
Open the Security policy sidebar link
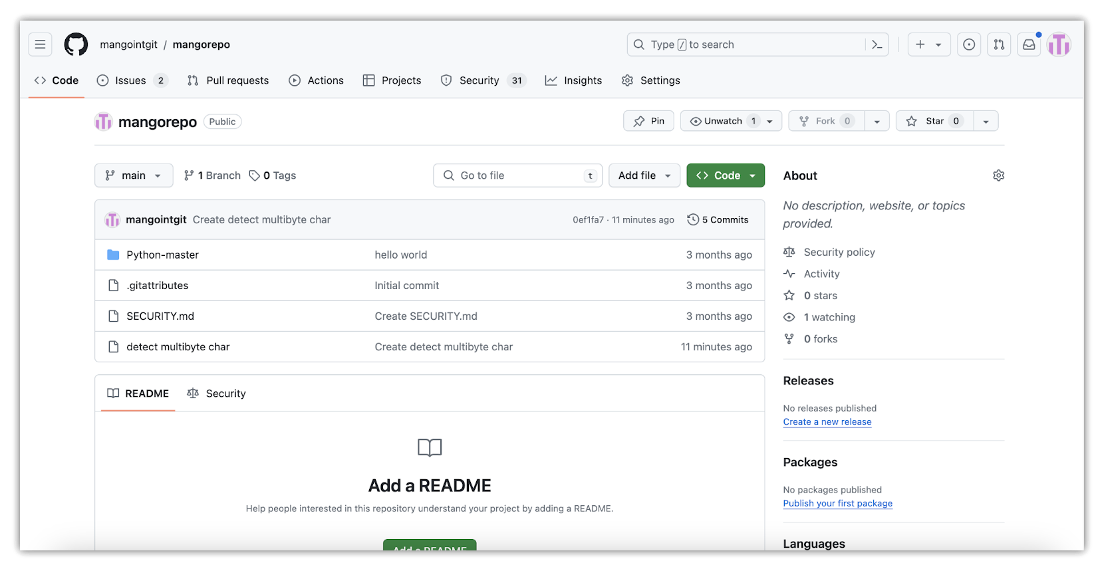tap(839, 252)
